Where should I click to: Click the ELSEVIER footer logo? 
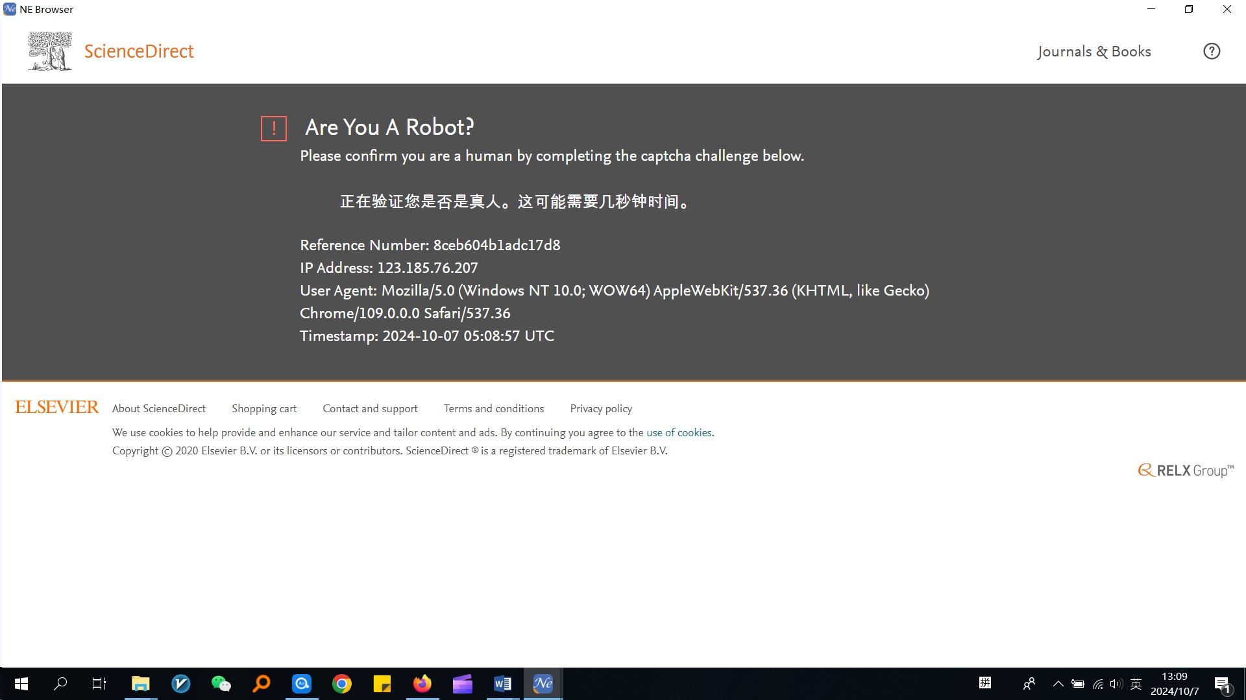(x=57, y=407)
